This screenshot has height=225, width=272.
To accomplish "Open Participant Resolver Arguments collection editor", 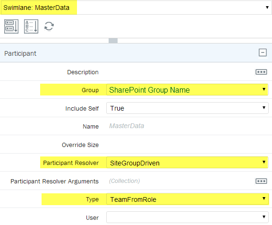I will coord(261,181).
